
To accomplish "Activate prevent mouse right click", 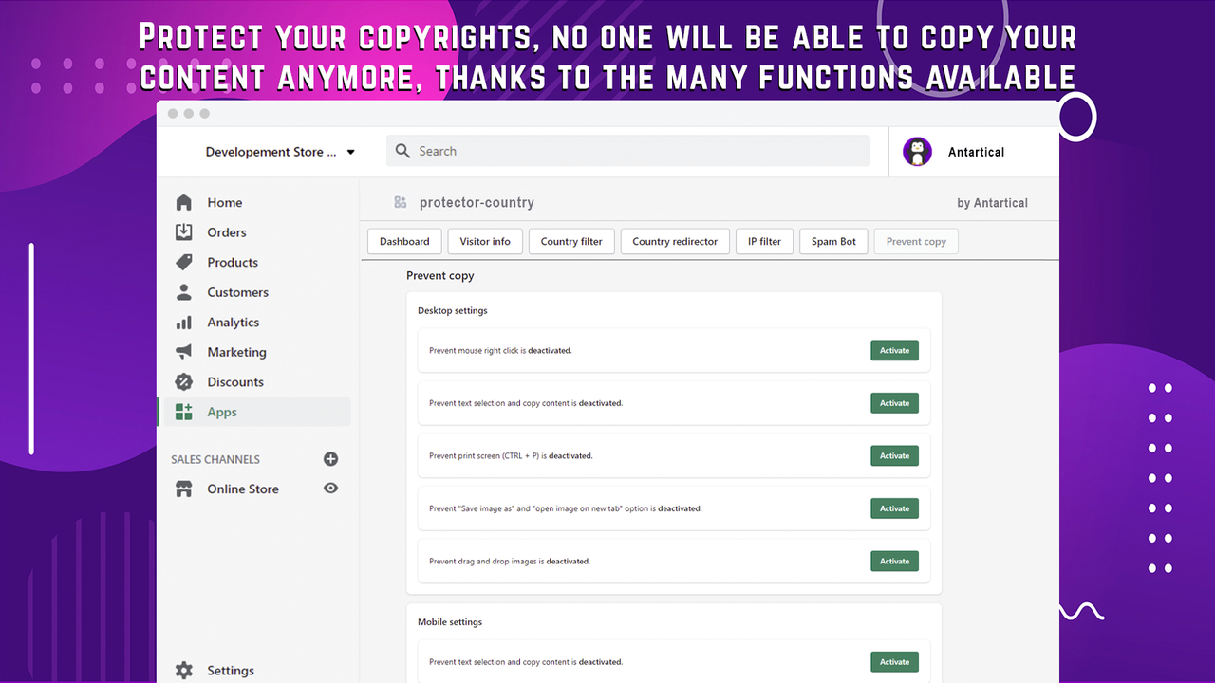I will (893, 350).
